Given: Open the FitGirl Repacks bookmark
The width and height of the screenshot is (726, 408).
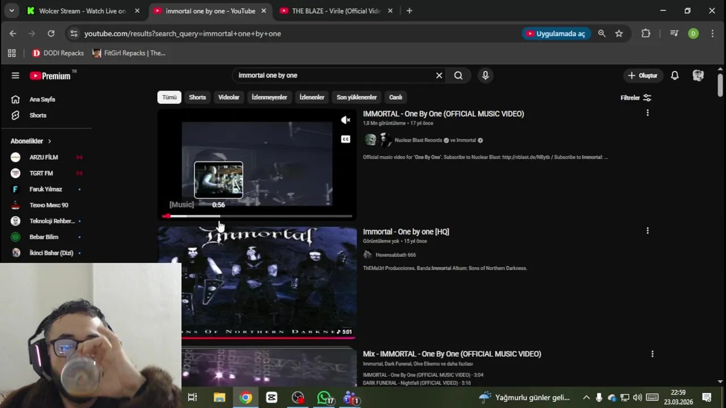Looking at the screenshot, I should pyautogui.click(x=129, y=53).
